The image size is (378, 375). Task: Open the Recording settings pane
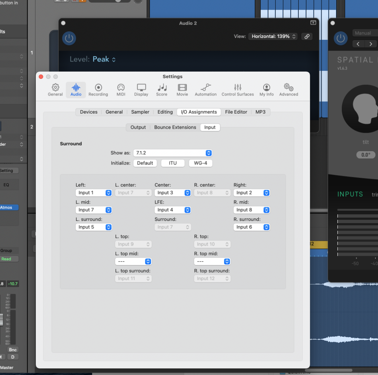pos(98,90)
